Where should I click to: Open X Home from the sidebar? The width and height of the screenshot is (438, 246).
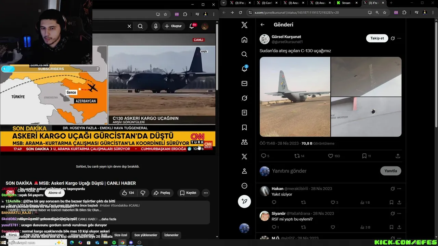coord(244,40)
